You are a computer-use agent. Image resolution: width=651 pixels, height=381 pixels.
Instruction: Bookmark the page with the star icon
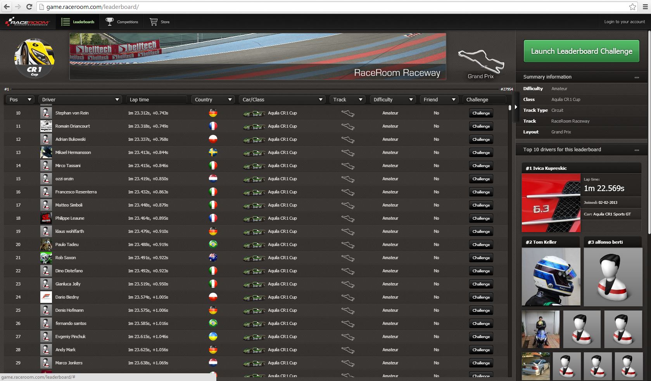[x=632, y=7]
